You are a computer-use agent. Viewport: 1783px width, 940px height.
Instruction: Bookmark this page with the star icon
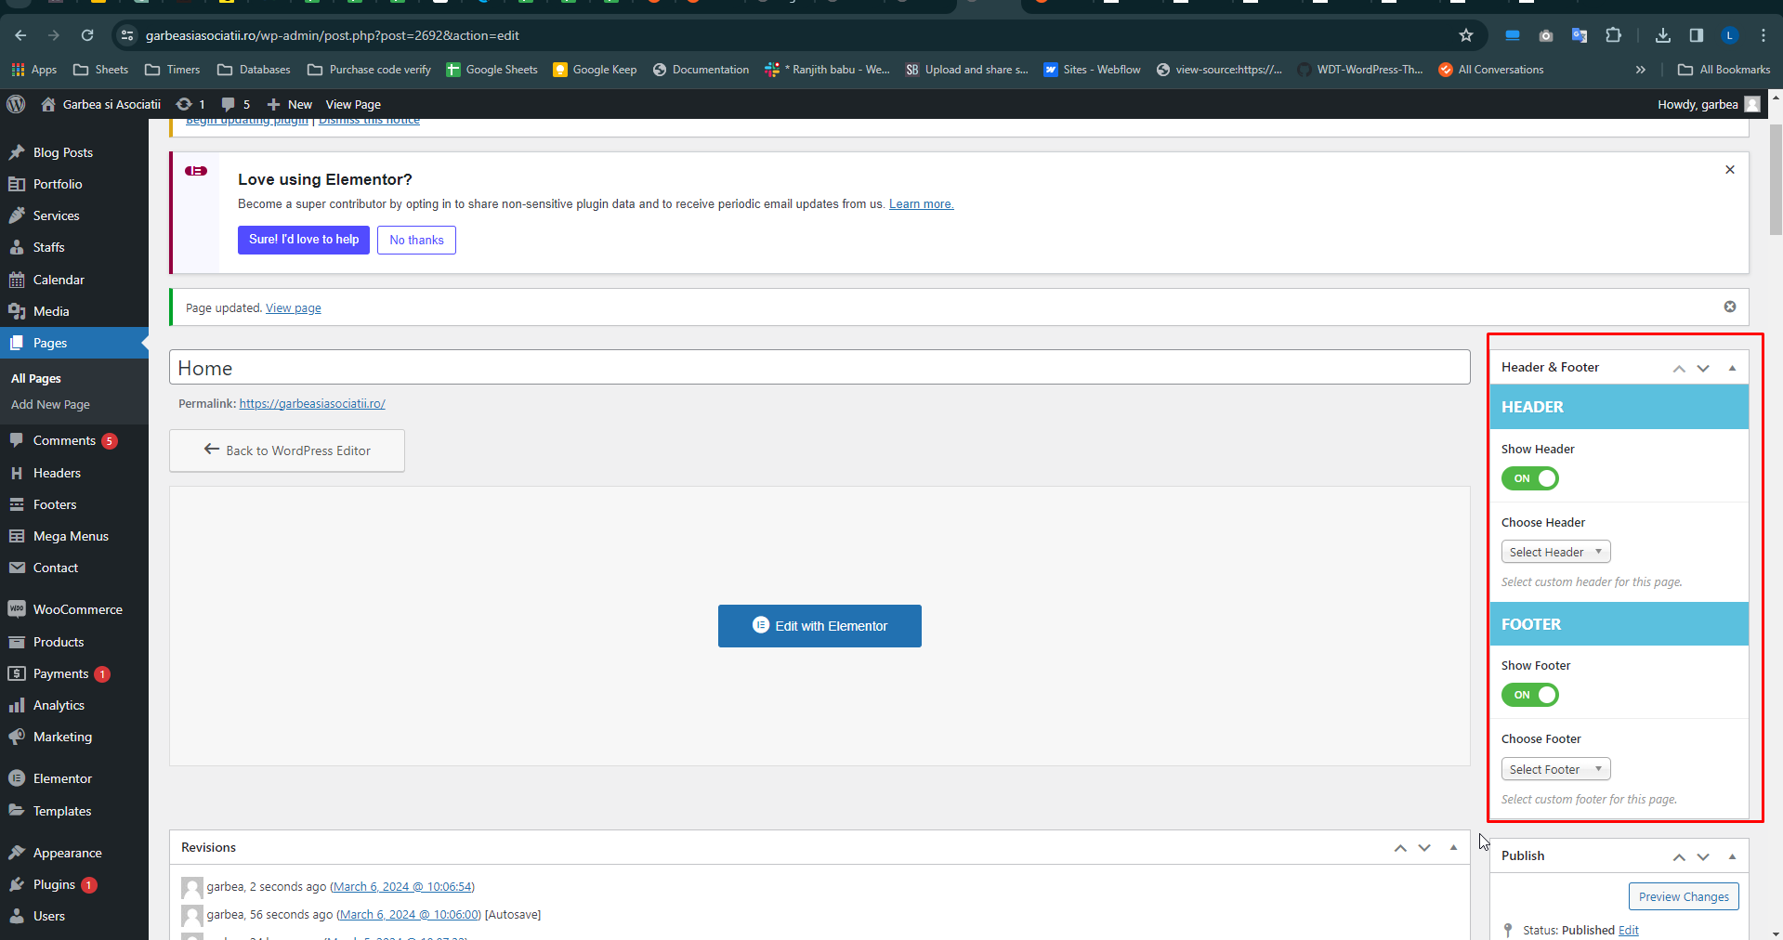(x=1466, y=35)
